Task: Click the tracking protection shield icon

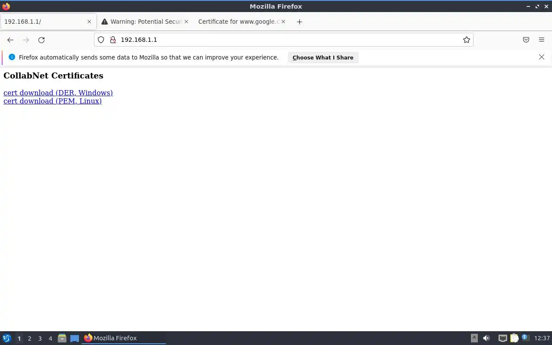Action: [x=101, y=40]
